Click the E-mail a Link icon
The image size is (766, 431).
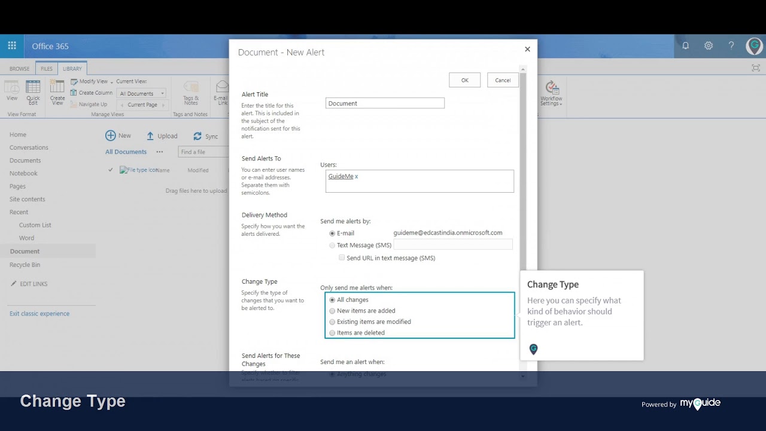pyautogui.click(x=222, y=87)
